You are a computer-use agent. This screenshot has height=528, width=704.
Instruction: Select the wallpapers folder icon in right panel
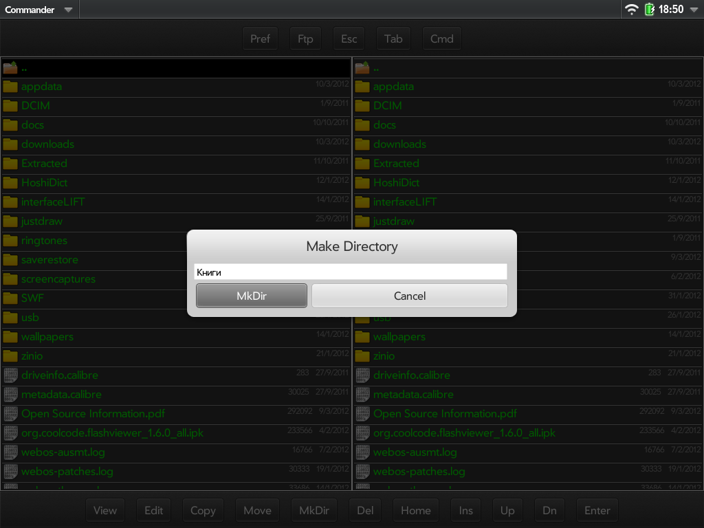pos(362,337)
